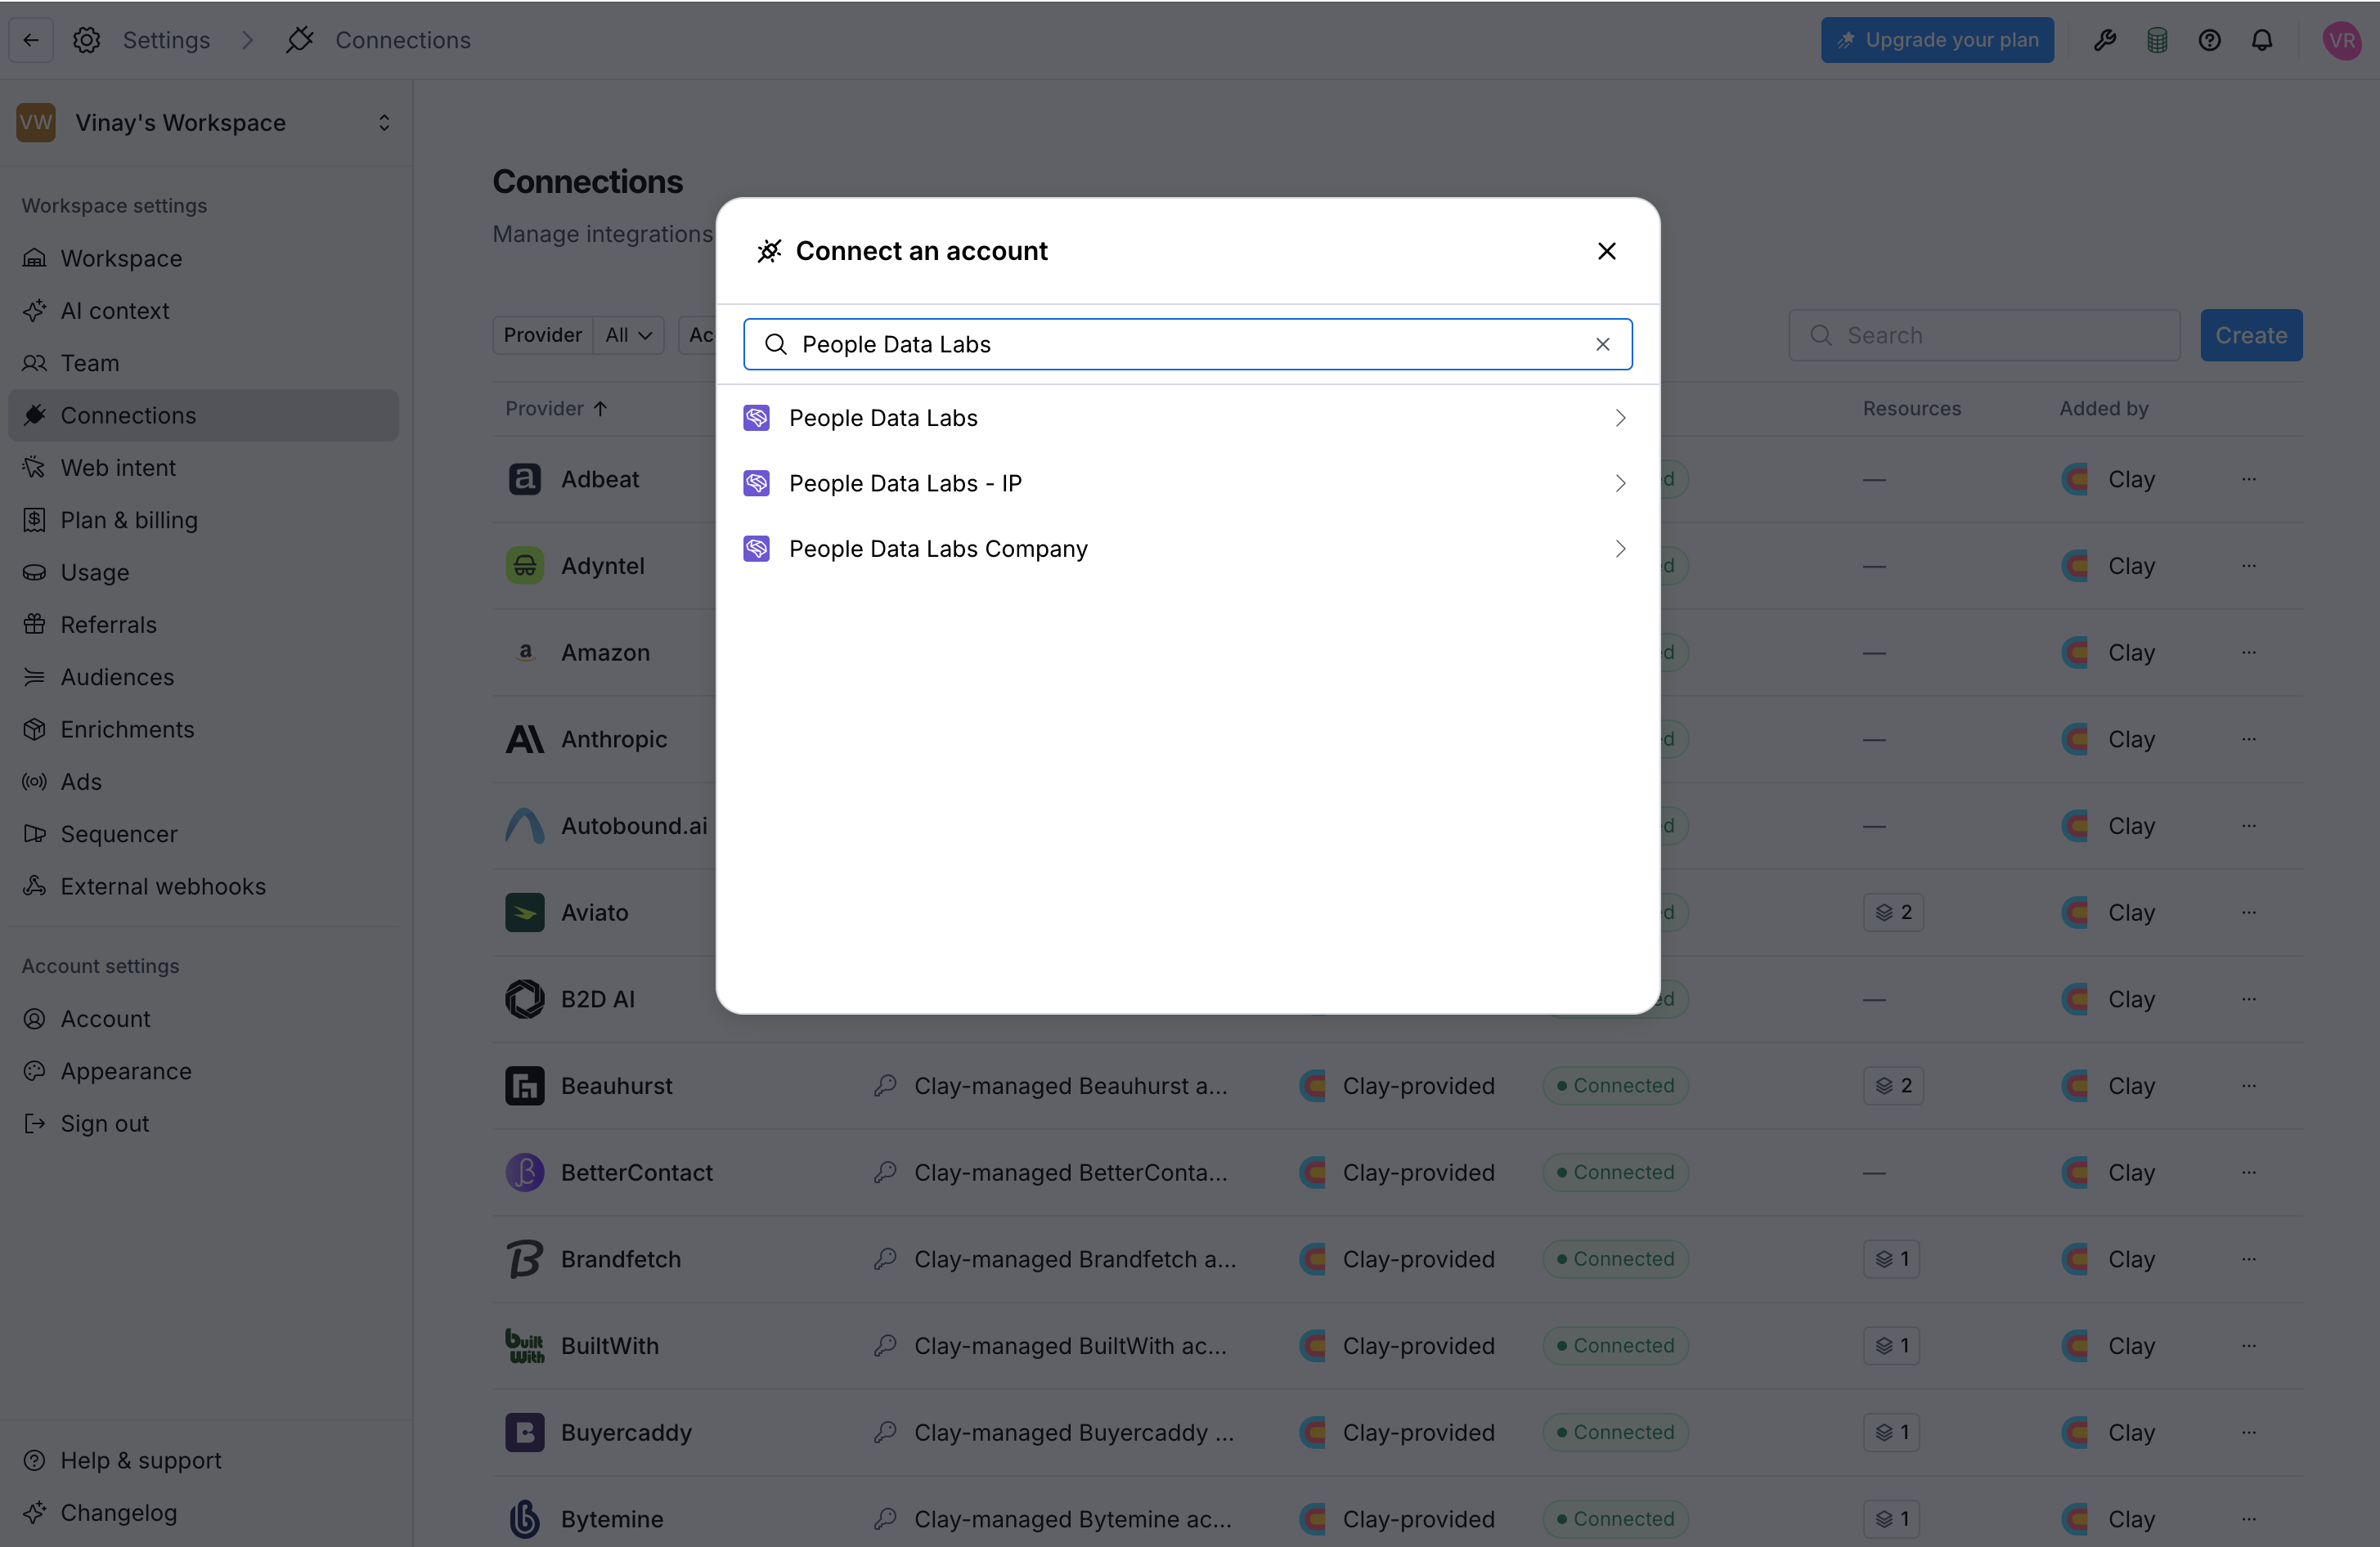Click the Adyntel provider logo
Screen dimensions: 2380x1547
(x=524, y=566)
